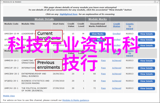The width and height of the screenshot is (160, 103).
Task: Click the Pass link for UMMD39-20-2
Action: (x=103, y=61)
